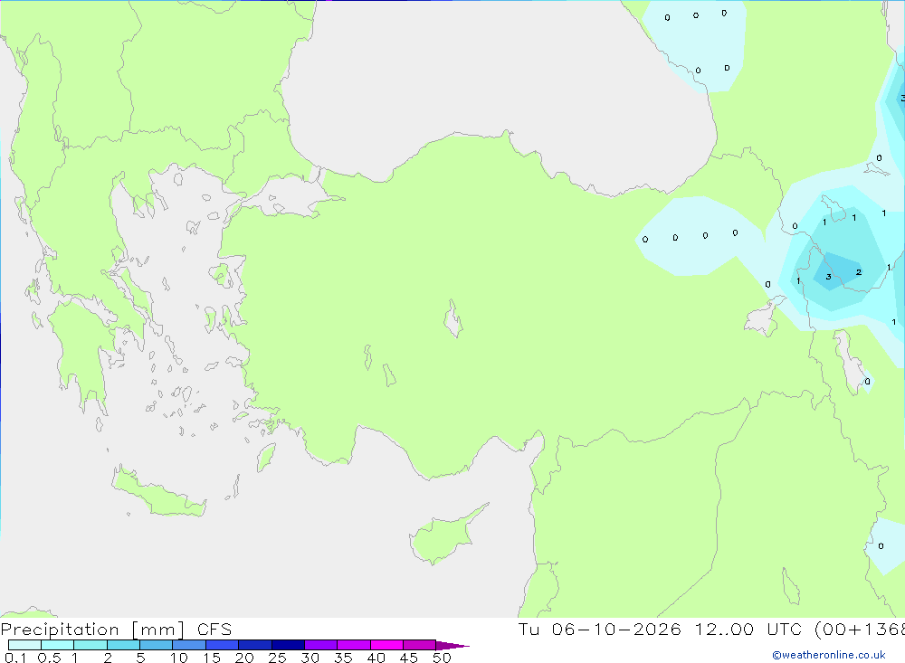Click the '40' legend scale label
The width and height of the screenshot is (905, 663).
[x=376, y=658]
